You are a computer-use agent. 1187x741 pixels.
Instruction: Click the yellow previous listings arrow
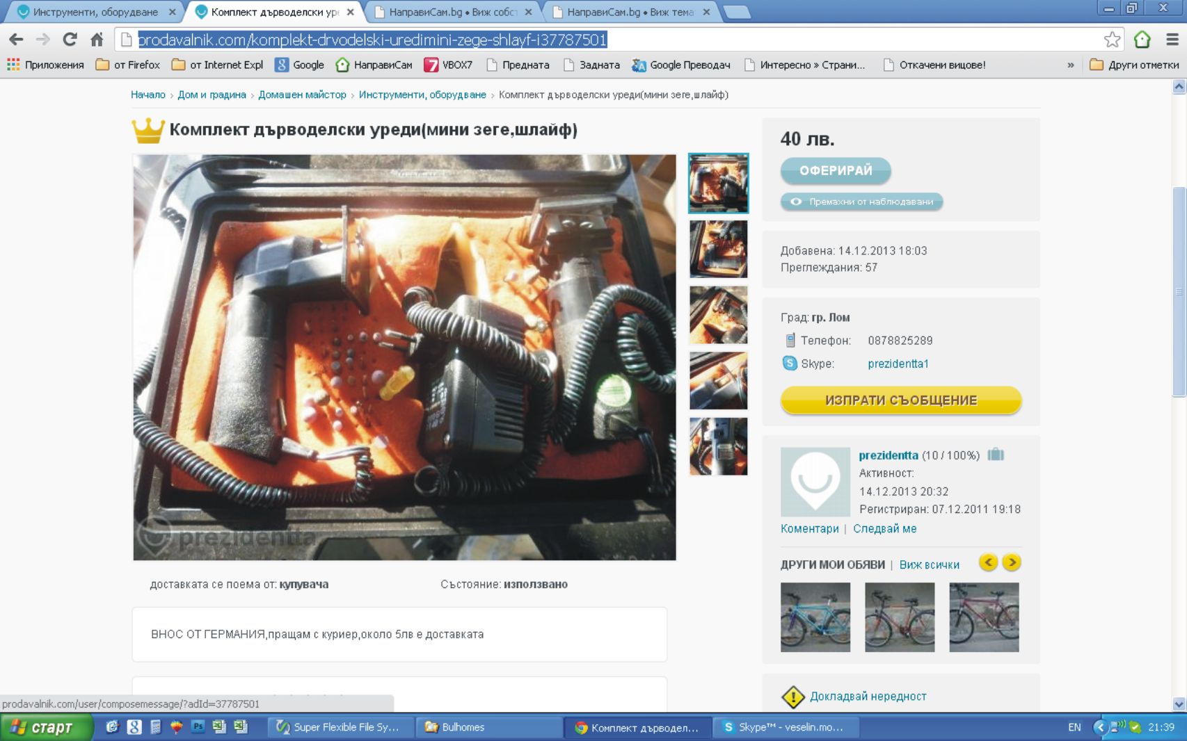pyautogui.click(x=988, y=562)
